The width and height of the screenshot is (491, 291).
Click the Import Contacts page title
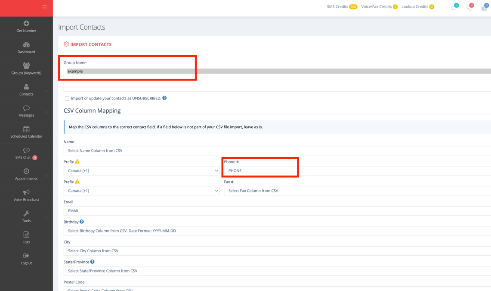(82, 27)
